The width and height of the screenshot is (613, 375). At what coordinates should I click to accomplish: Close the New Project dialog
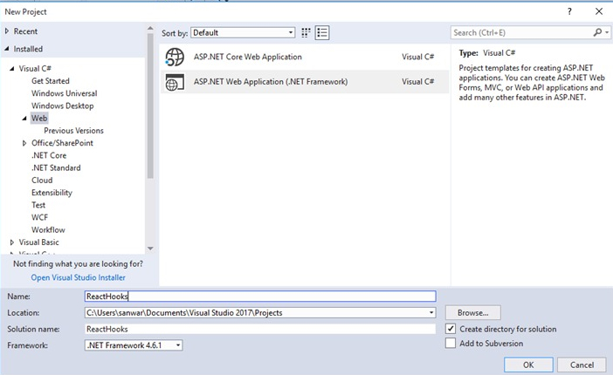pyautogui.click(x=599, y=11)
